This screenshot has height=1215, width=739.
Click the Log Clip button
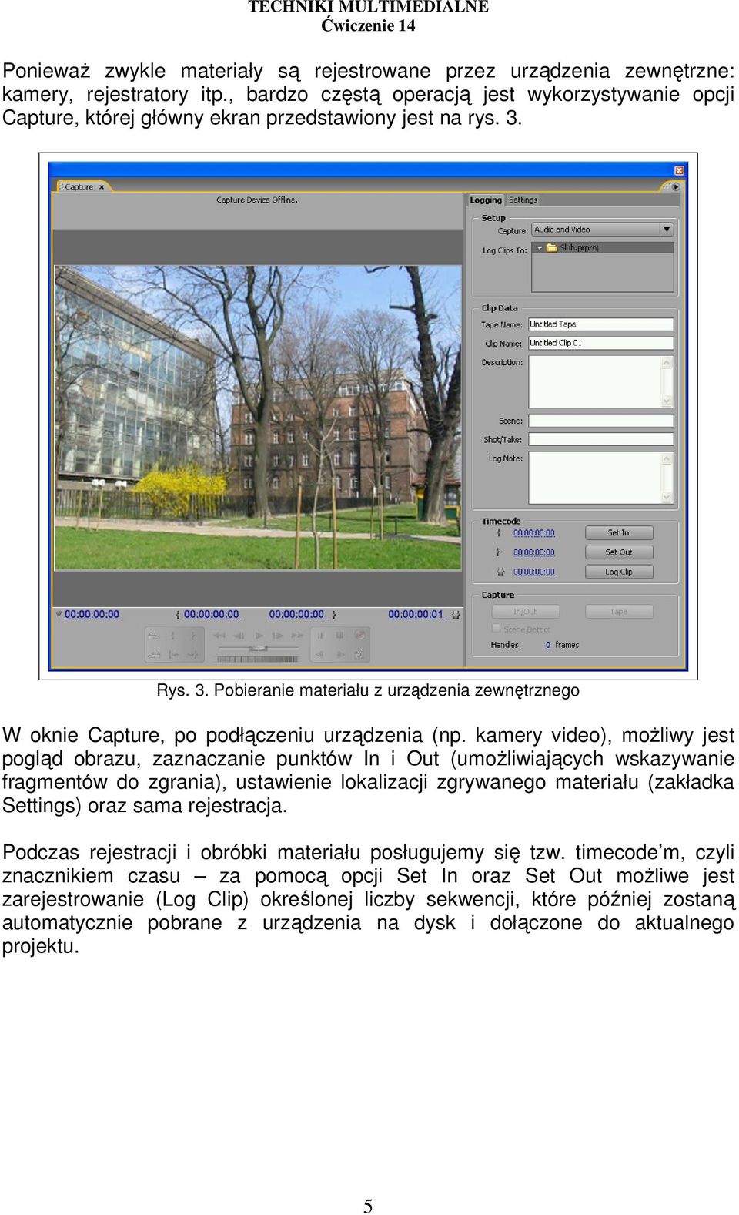[x=619, y=572]
